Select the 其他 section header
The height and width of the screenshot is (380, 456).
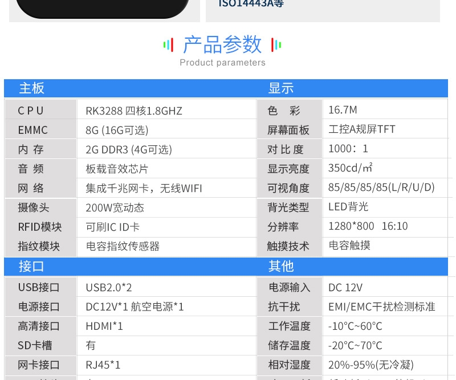[x=281, y=266]
